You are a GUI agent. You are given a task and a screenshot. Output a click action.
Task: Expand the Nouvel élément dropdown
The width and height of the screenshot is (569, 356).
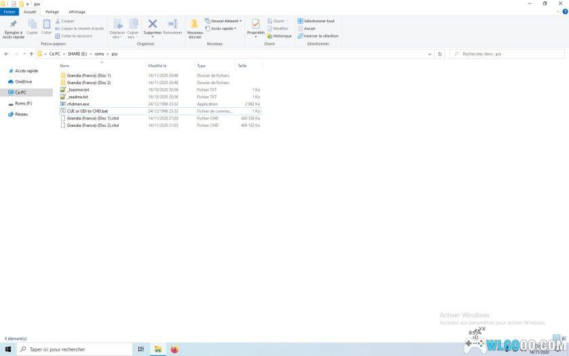tap(225, 21)
